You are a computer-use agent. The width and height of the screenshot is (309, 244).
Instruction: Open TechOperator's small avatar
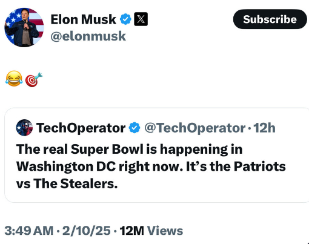tap(24, 128)
